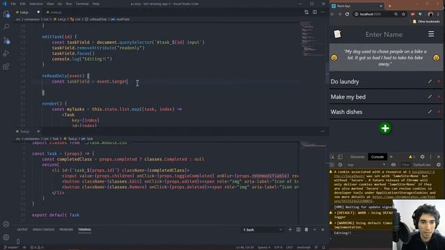
Task: Open the top editor's more actions menu
Action: click(323, 12)
